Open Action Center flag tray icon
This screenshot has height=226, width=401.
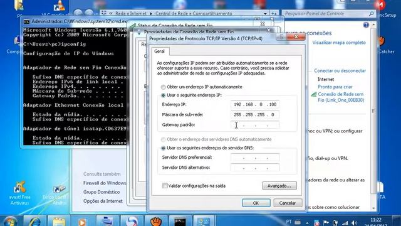(326, 223)
